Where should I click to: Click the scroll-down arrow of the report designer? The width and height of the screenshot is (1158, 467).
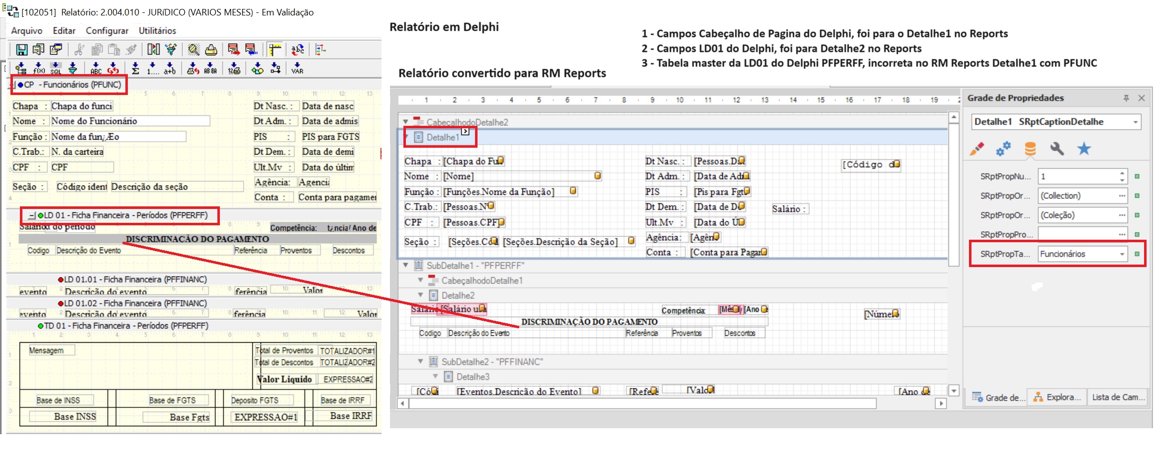[x=954, y=390]
